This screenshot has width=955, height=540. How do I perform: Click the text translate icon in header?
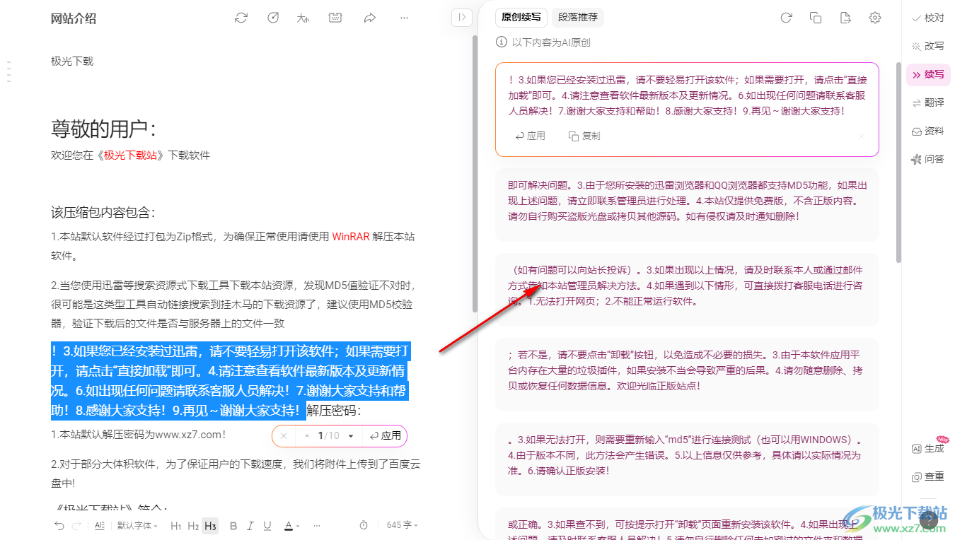click(x=304, y=18)
